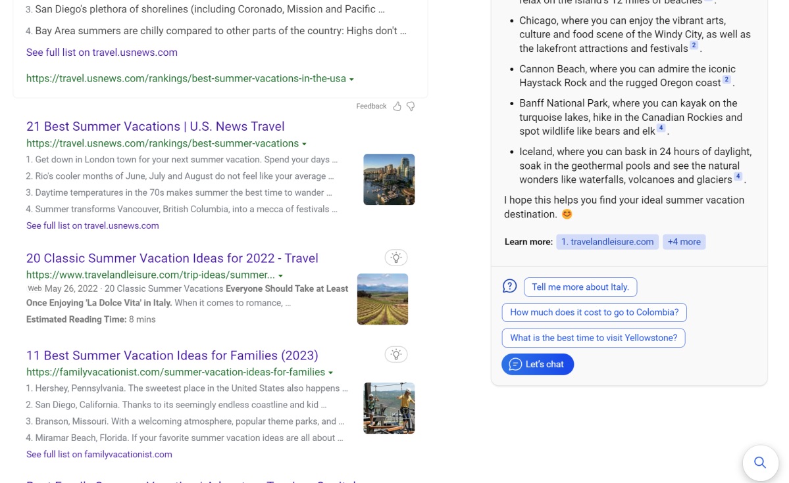
Task: Click lightbulb icon beside Travel and Leisure result
Action: pyautogui.click(x=396, y=258)
